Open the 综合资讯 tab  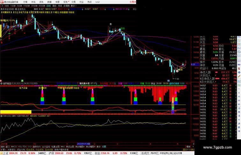[x=30, y=150]
